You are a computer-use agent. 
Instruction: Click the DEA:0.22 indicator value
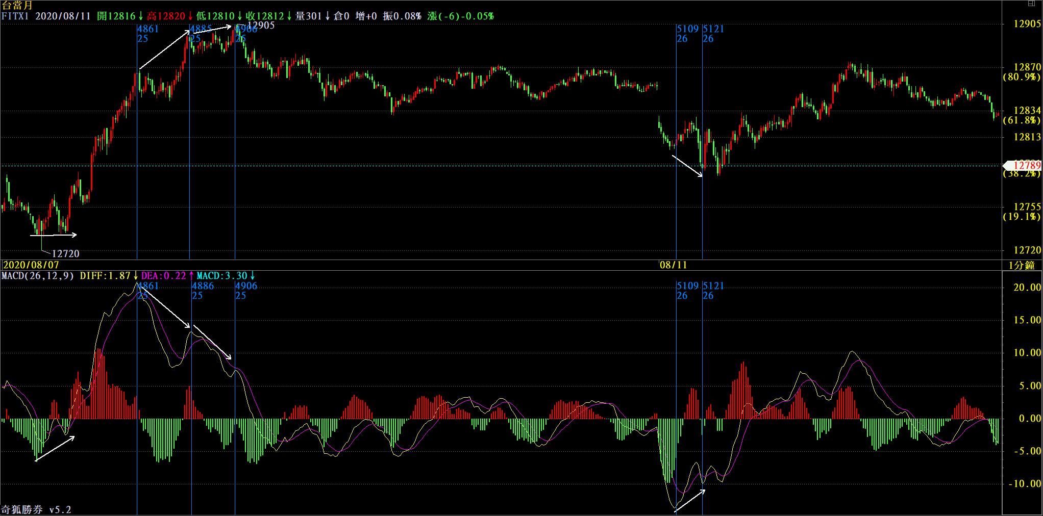point(163,276)
